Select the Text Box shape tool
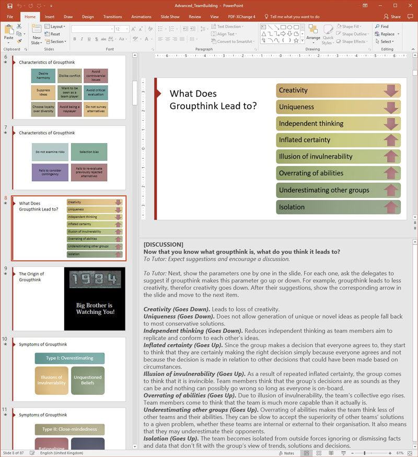 click(263, 27)
